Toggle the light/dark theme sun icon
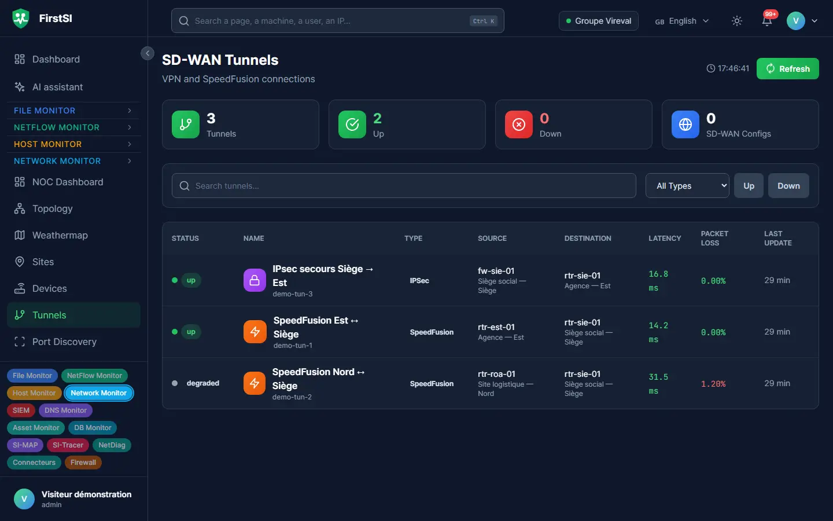Screen dimensions: 833x521 (737, 21)
